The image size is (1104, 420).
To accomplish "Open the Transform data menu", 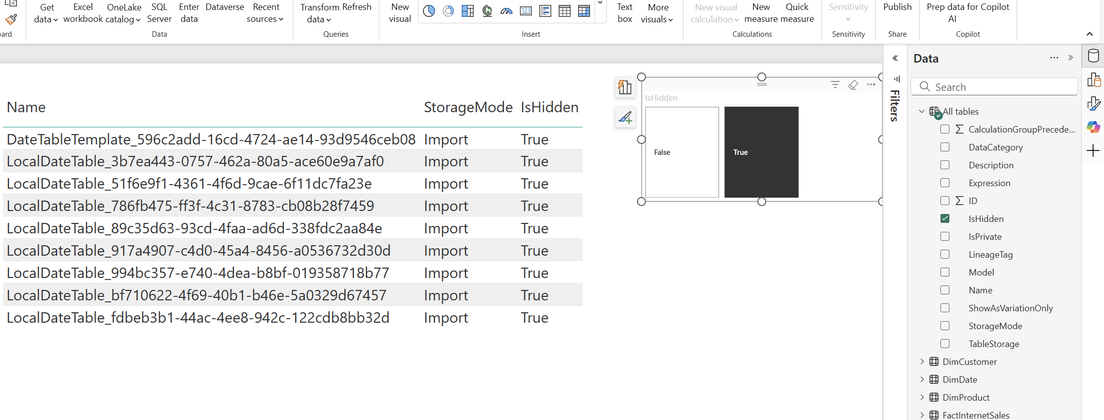I will click(315, 13).
